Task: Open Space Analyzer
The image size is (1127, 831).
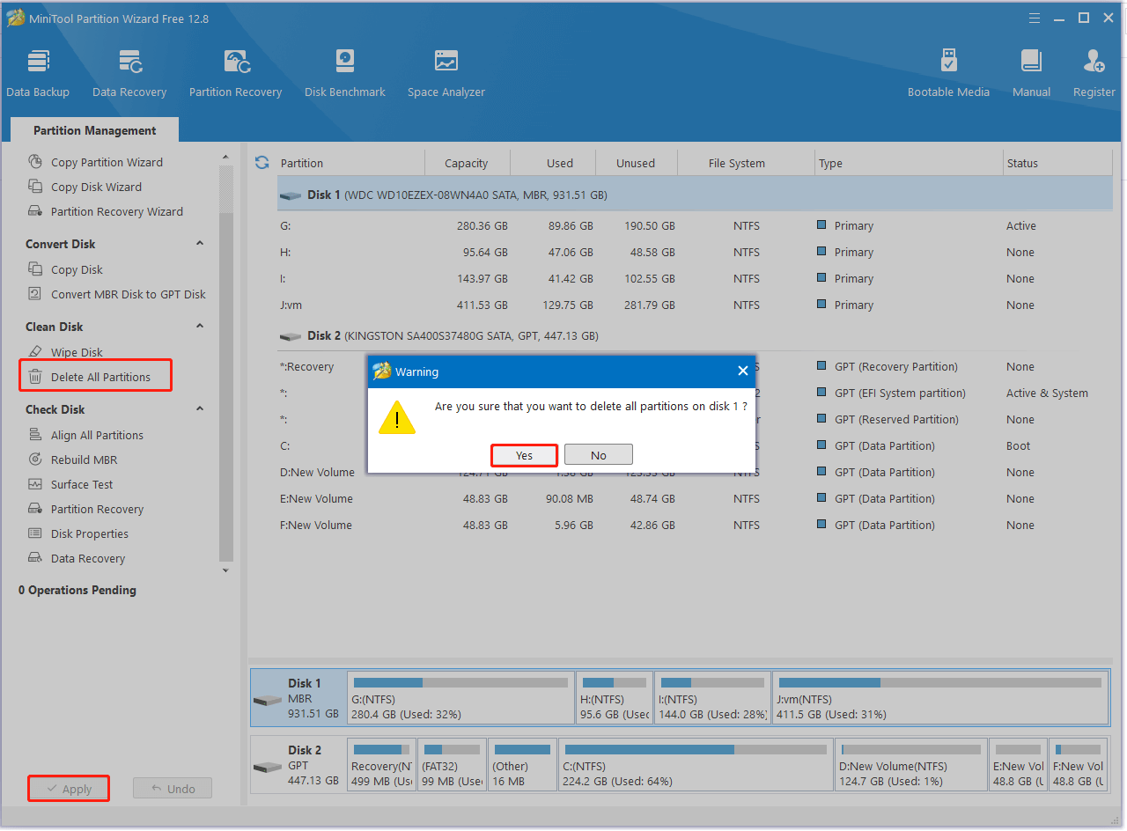Action: pyautogui.click(x=446, y=74)
